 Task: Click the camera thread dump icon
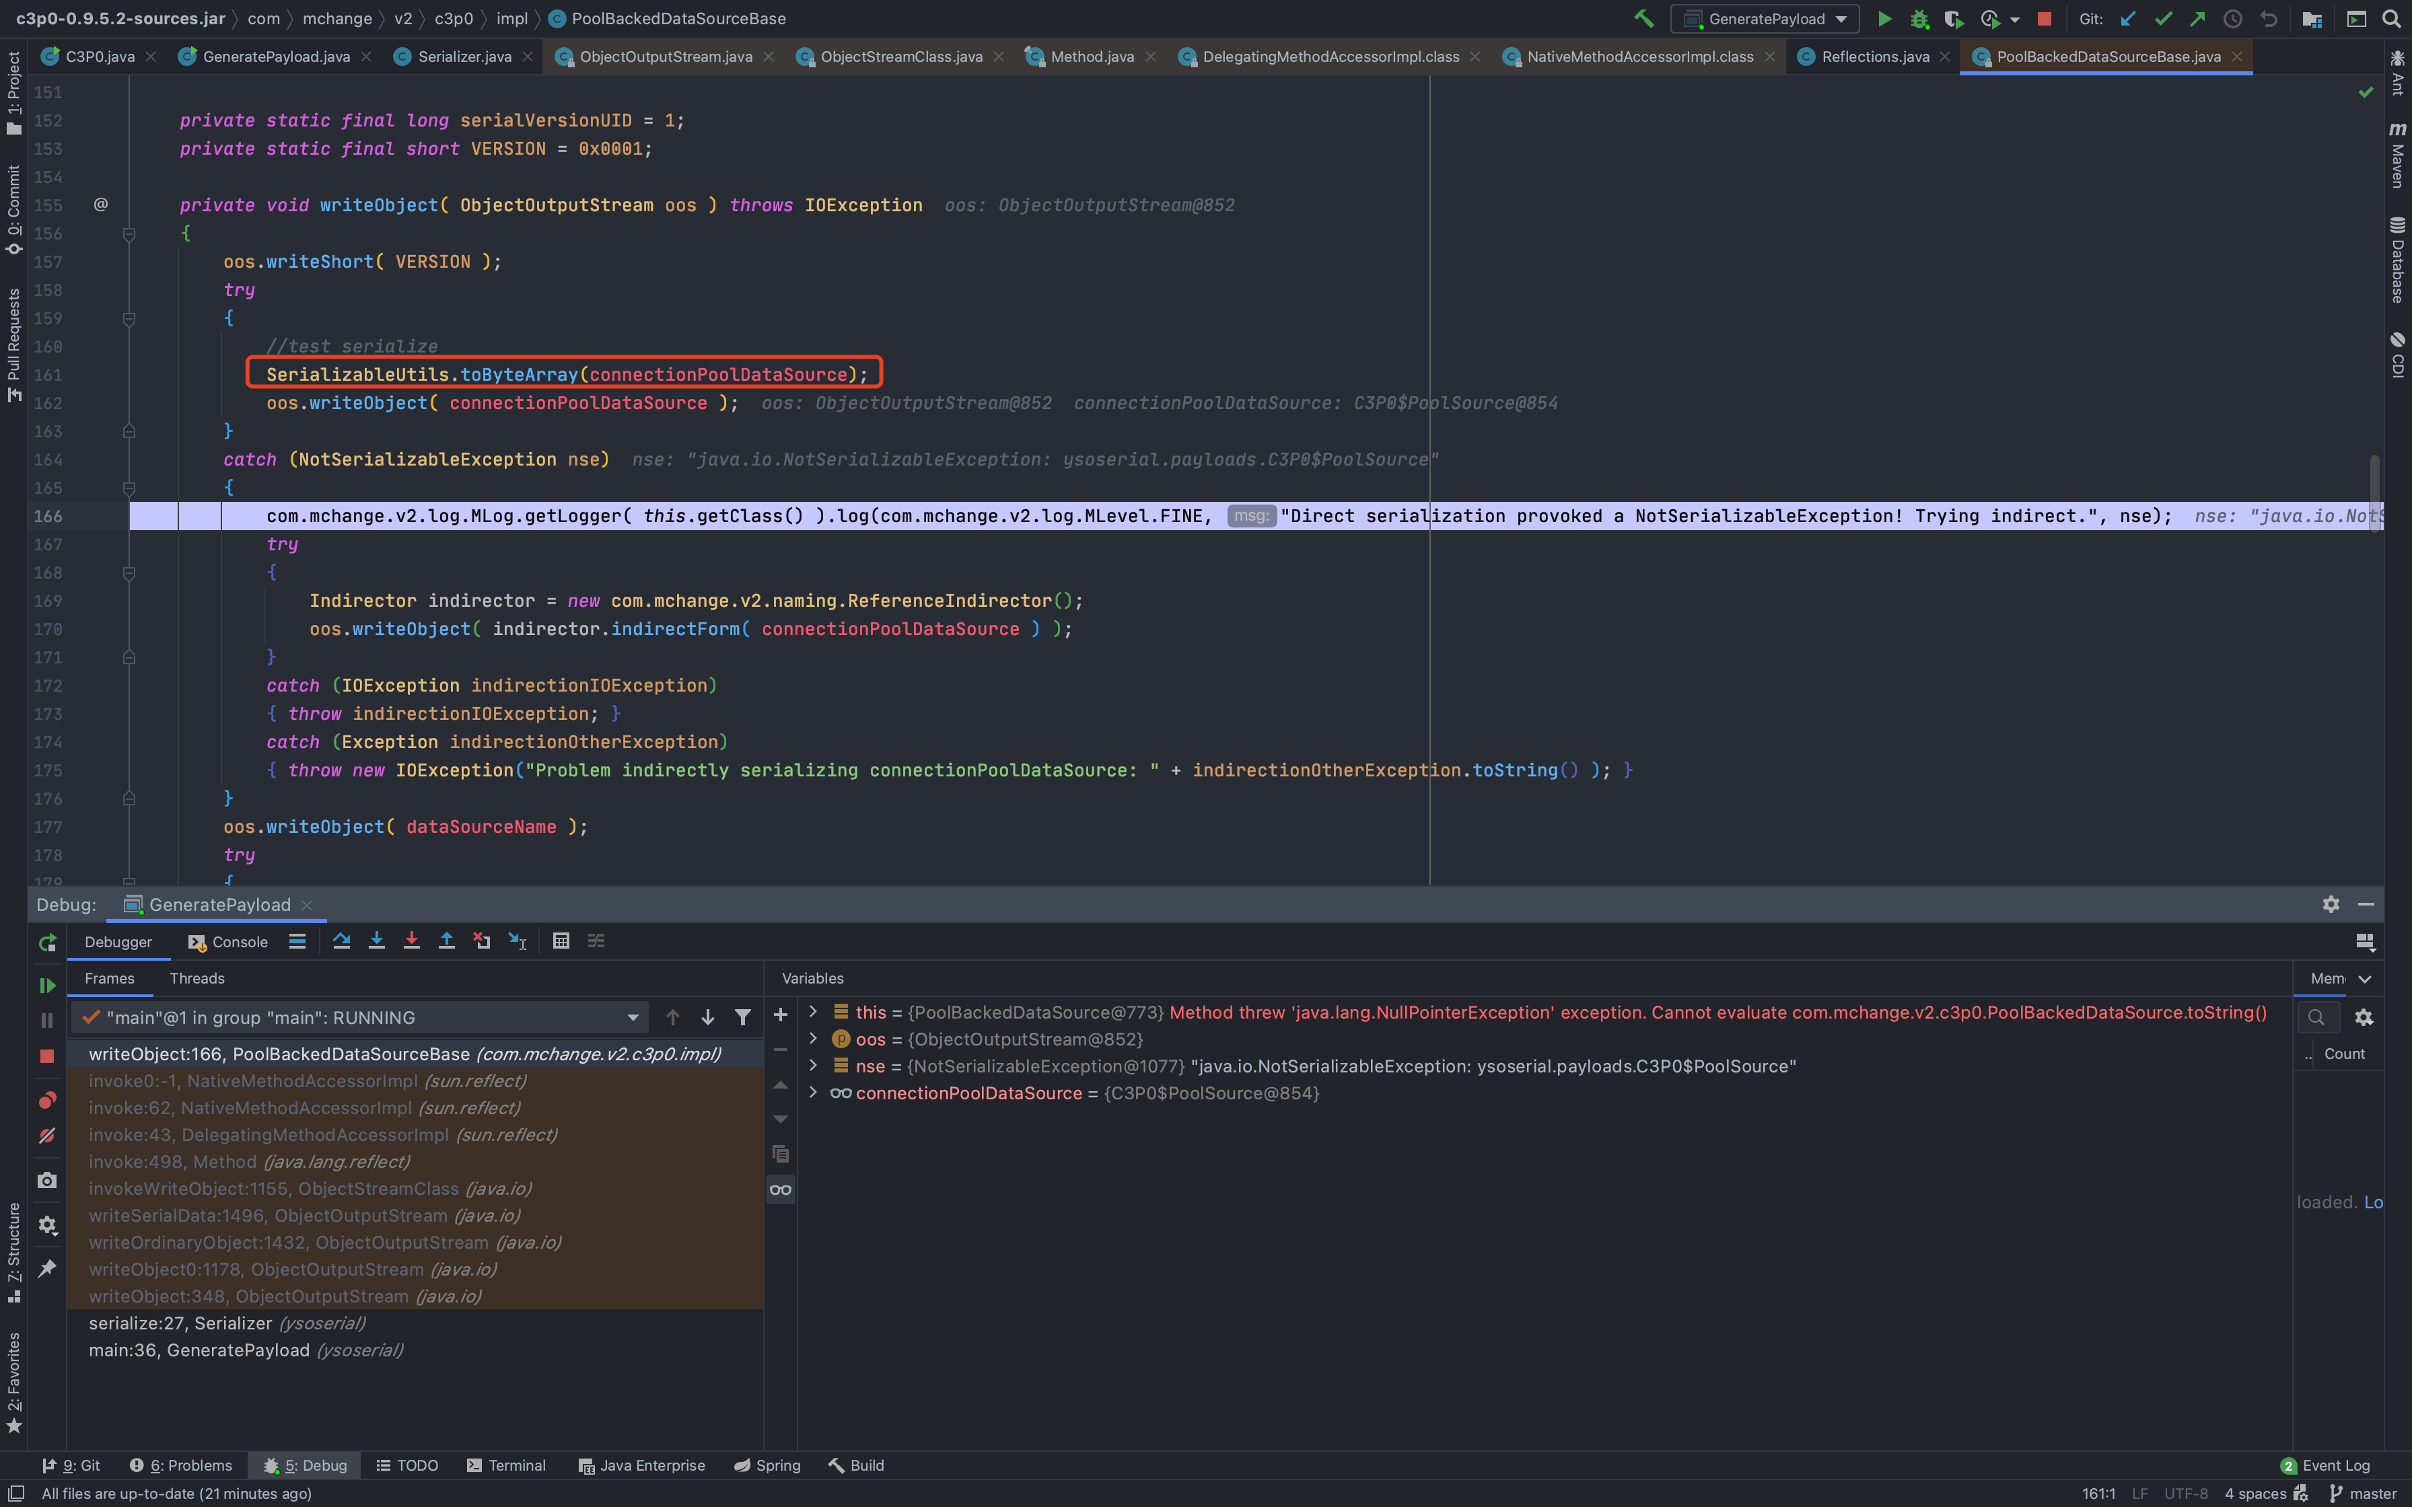coord(47,1180)
